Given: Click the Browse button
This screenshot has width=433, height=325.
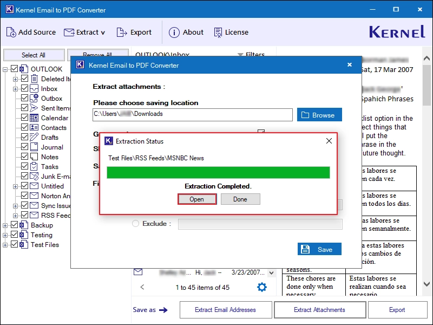Looking at the screenshot, I should point(319,115).
